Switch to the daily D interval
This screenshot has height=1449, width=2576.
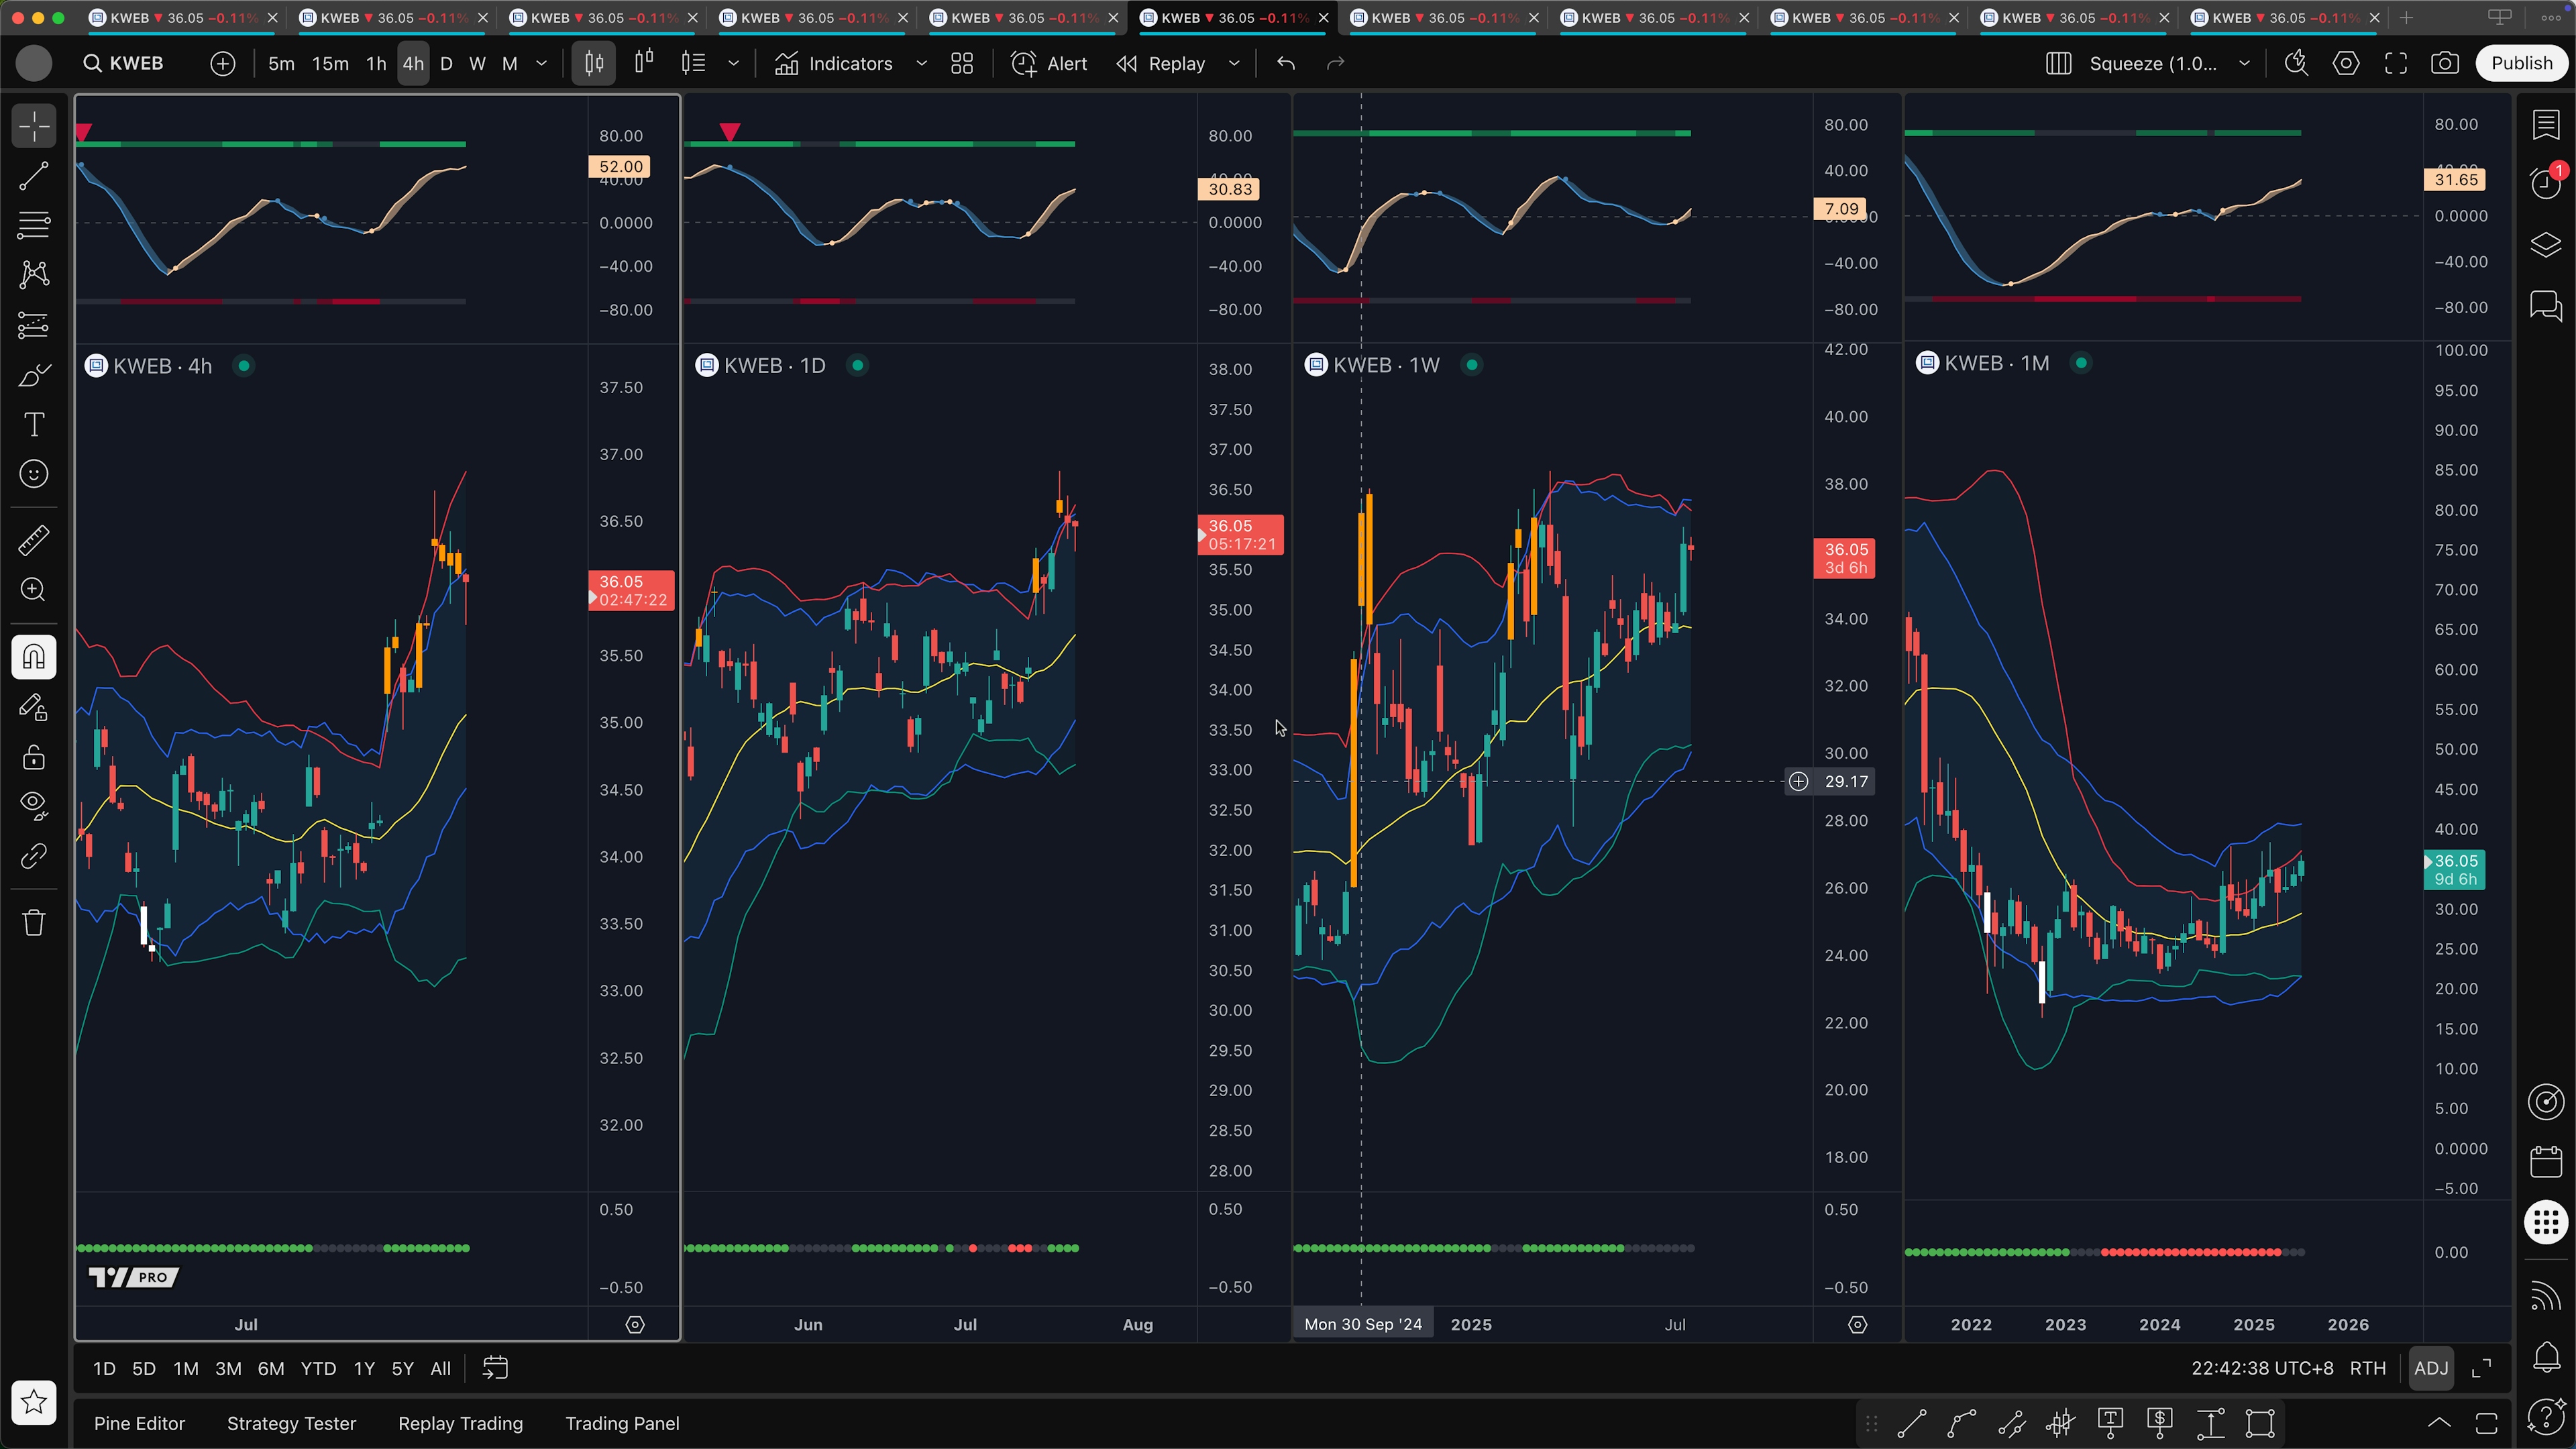446,64
